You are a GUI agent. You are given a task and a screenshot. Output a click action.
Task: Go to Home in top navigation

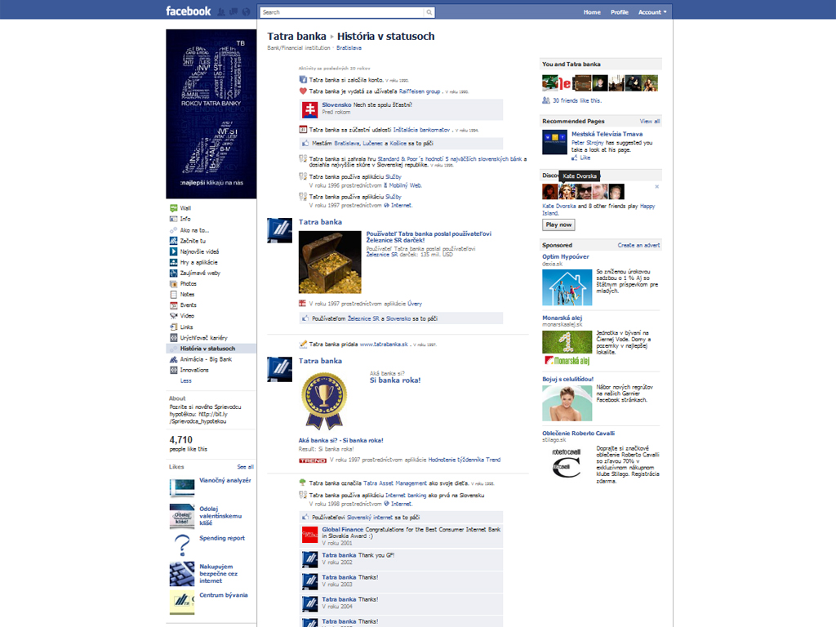(592, 12)
